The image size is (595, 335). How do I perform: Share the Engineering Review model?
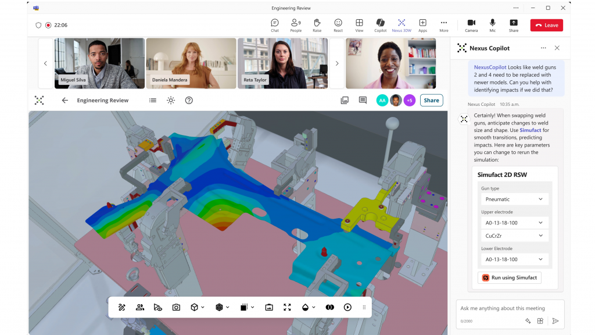431,100
